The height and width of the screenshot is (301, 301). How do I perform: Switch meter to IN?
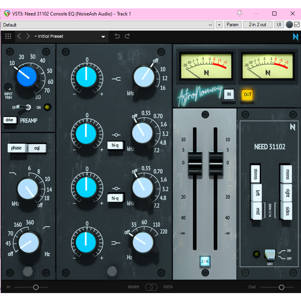[x=229, y=94]
